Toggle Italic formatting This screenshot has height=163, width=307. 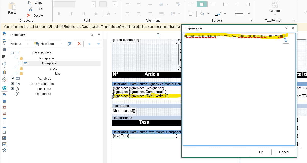[71, 14]
